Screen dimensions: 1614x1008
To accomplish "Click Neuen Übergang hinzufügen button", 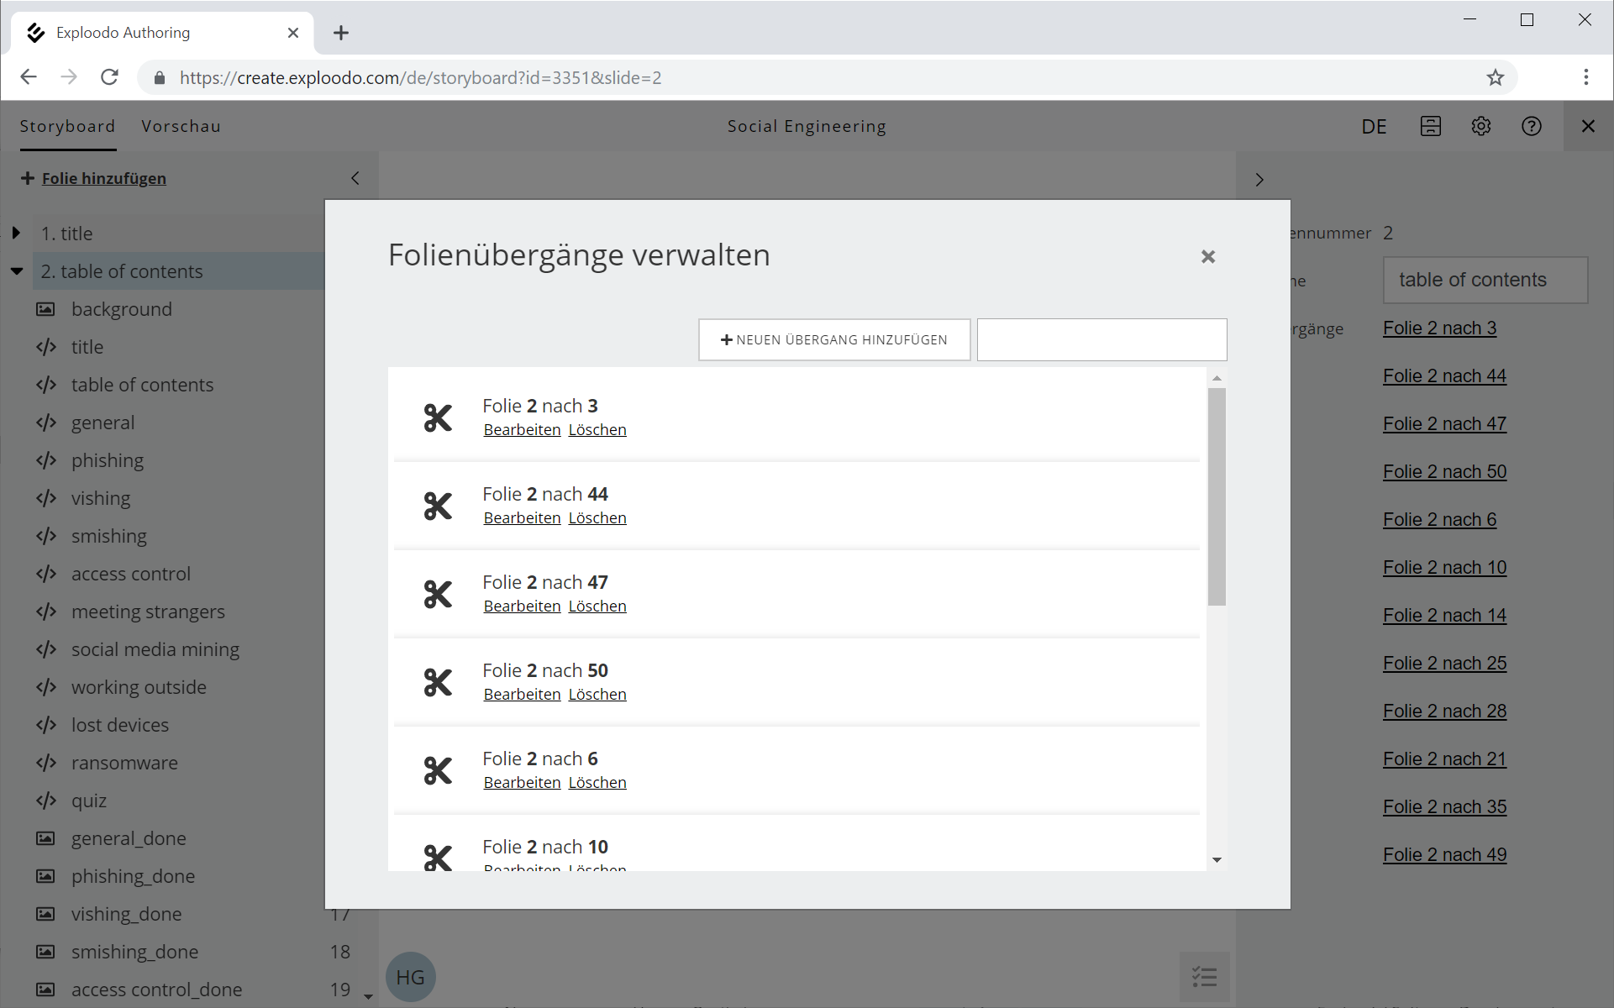I will [x=833, y=339].
